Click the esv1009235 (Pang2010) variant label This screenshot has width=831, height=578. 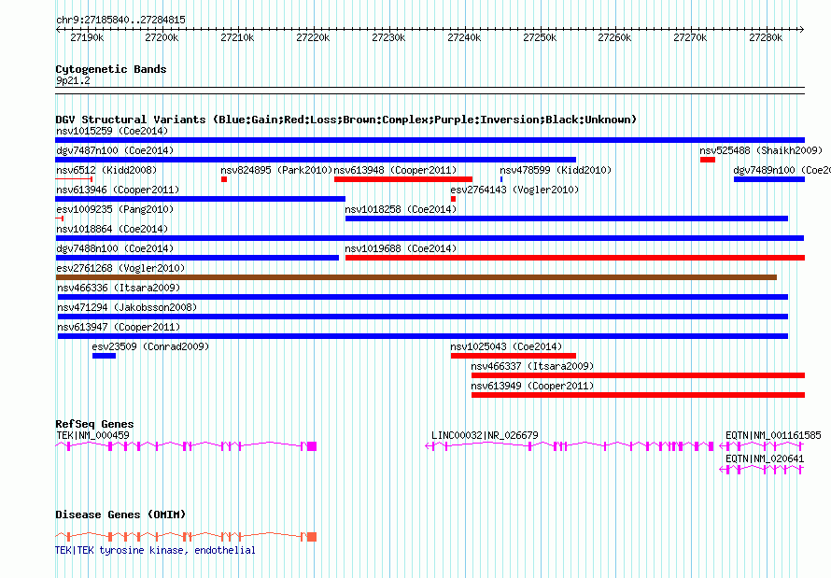coord(115,209)
